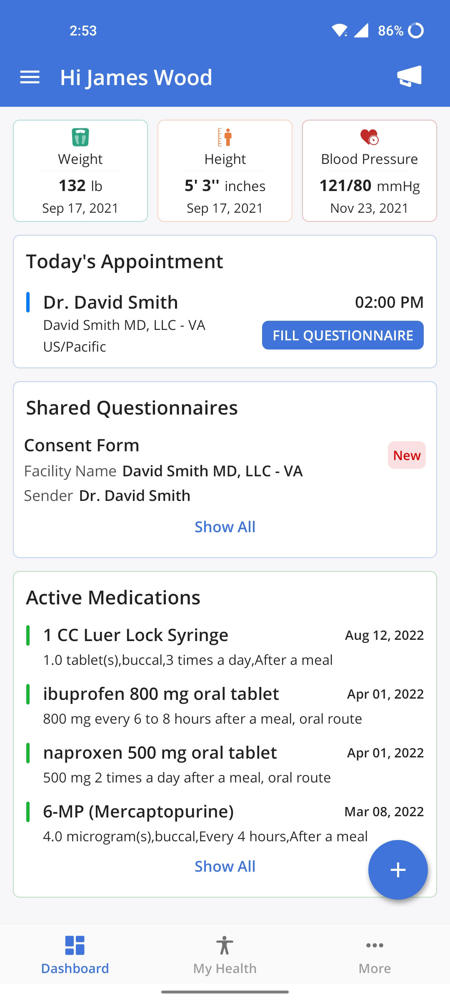Open Dr. David Smith appointment entry
The width and height of the screenshot is (450, 1001).
coord(111,302)
